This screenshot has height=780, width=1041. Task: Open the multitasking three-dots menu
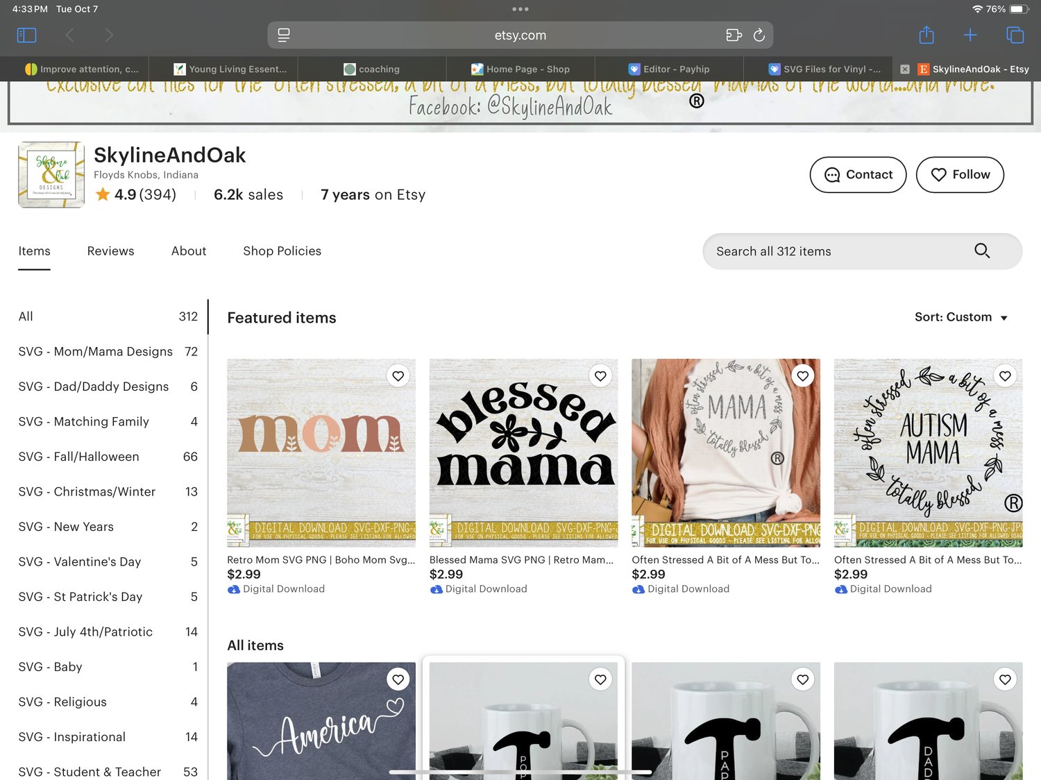[x=520, y=9]
